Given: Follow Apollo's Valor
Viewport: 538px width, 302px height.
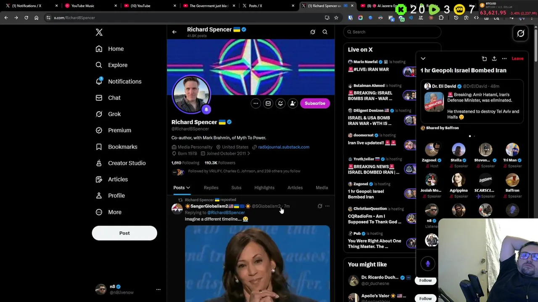Looking at the screenshot, I should click(x=425, y=298).
